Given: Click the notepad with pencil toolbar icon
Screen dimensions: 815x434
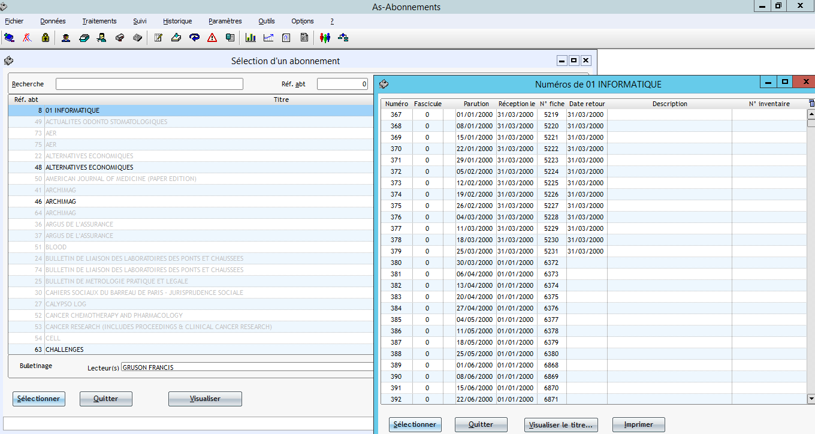Looking at the screenshot, I should [x=158, y=38].
